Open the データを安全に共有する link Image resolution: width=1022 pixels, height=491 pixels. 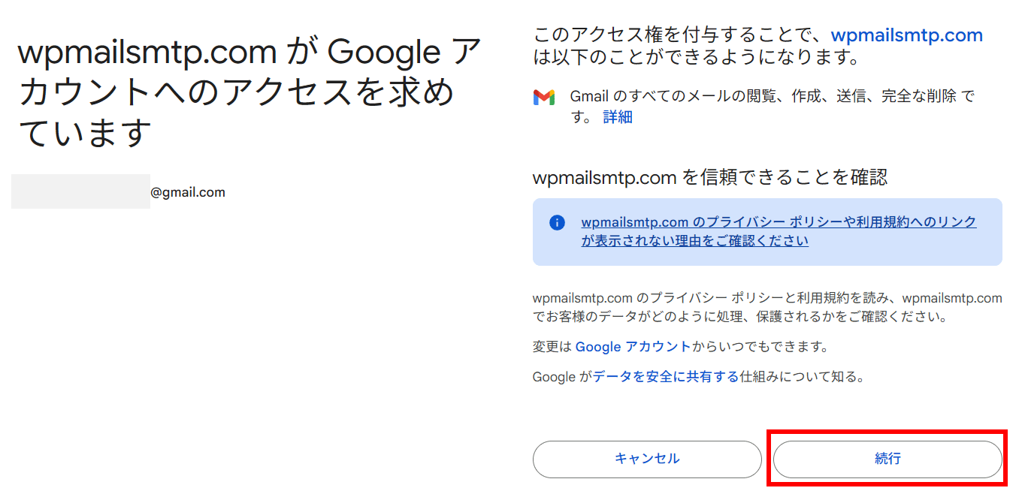point(666,377)
